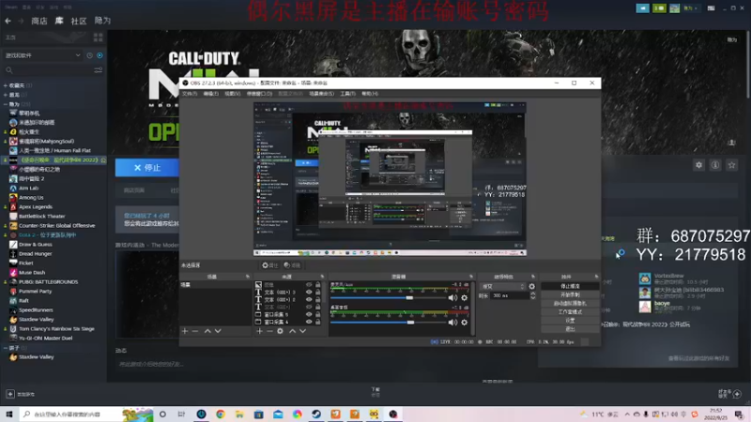
Task: Toggle visibility of the top image source
Action: pos(309,285)
